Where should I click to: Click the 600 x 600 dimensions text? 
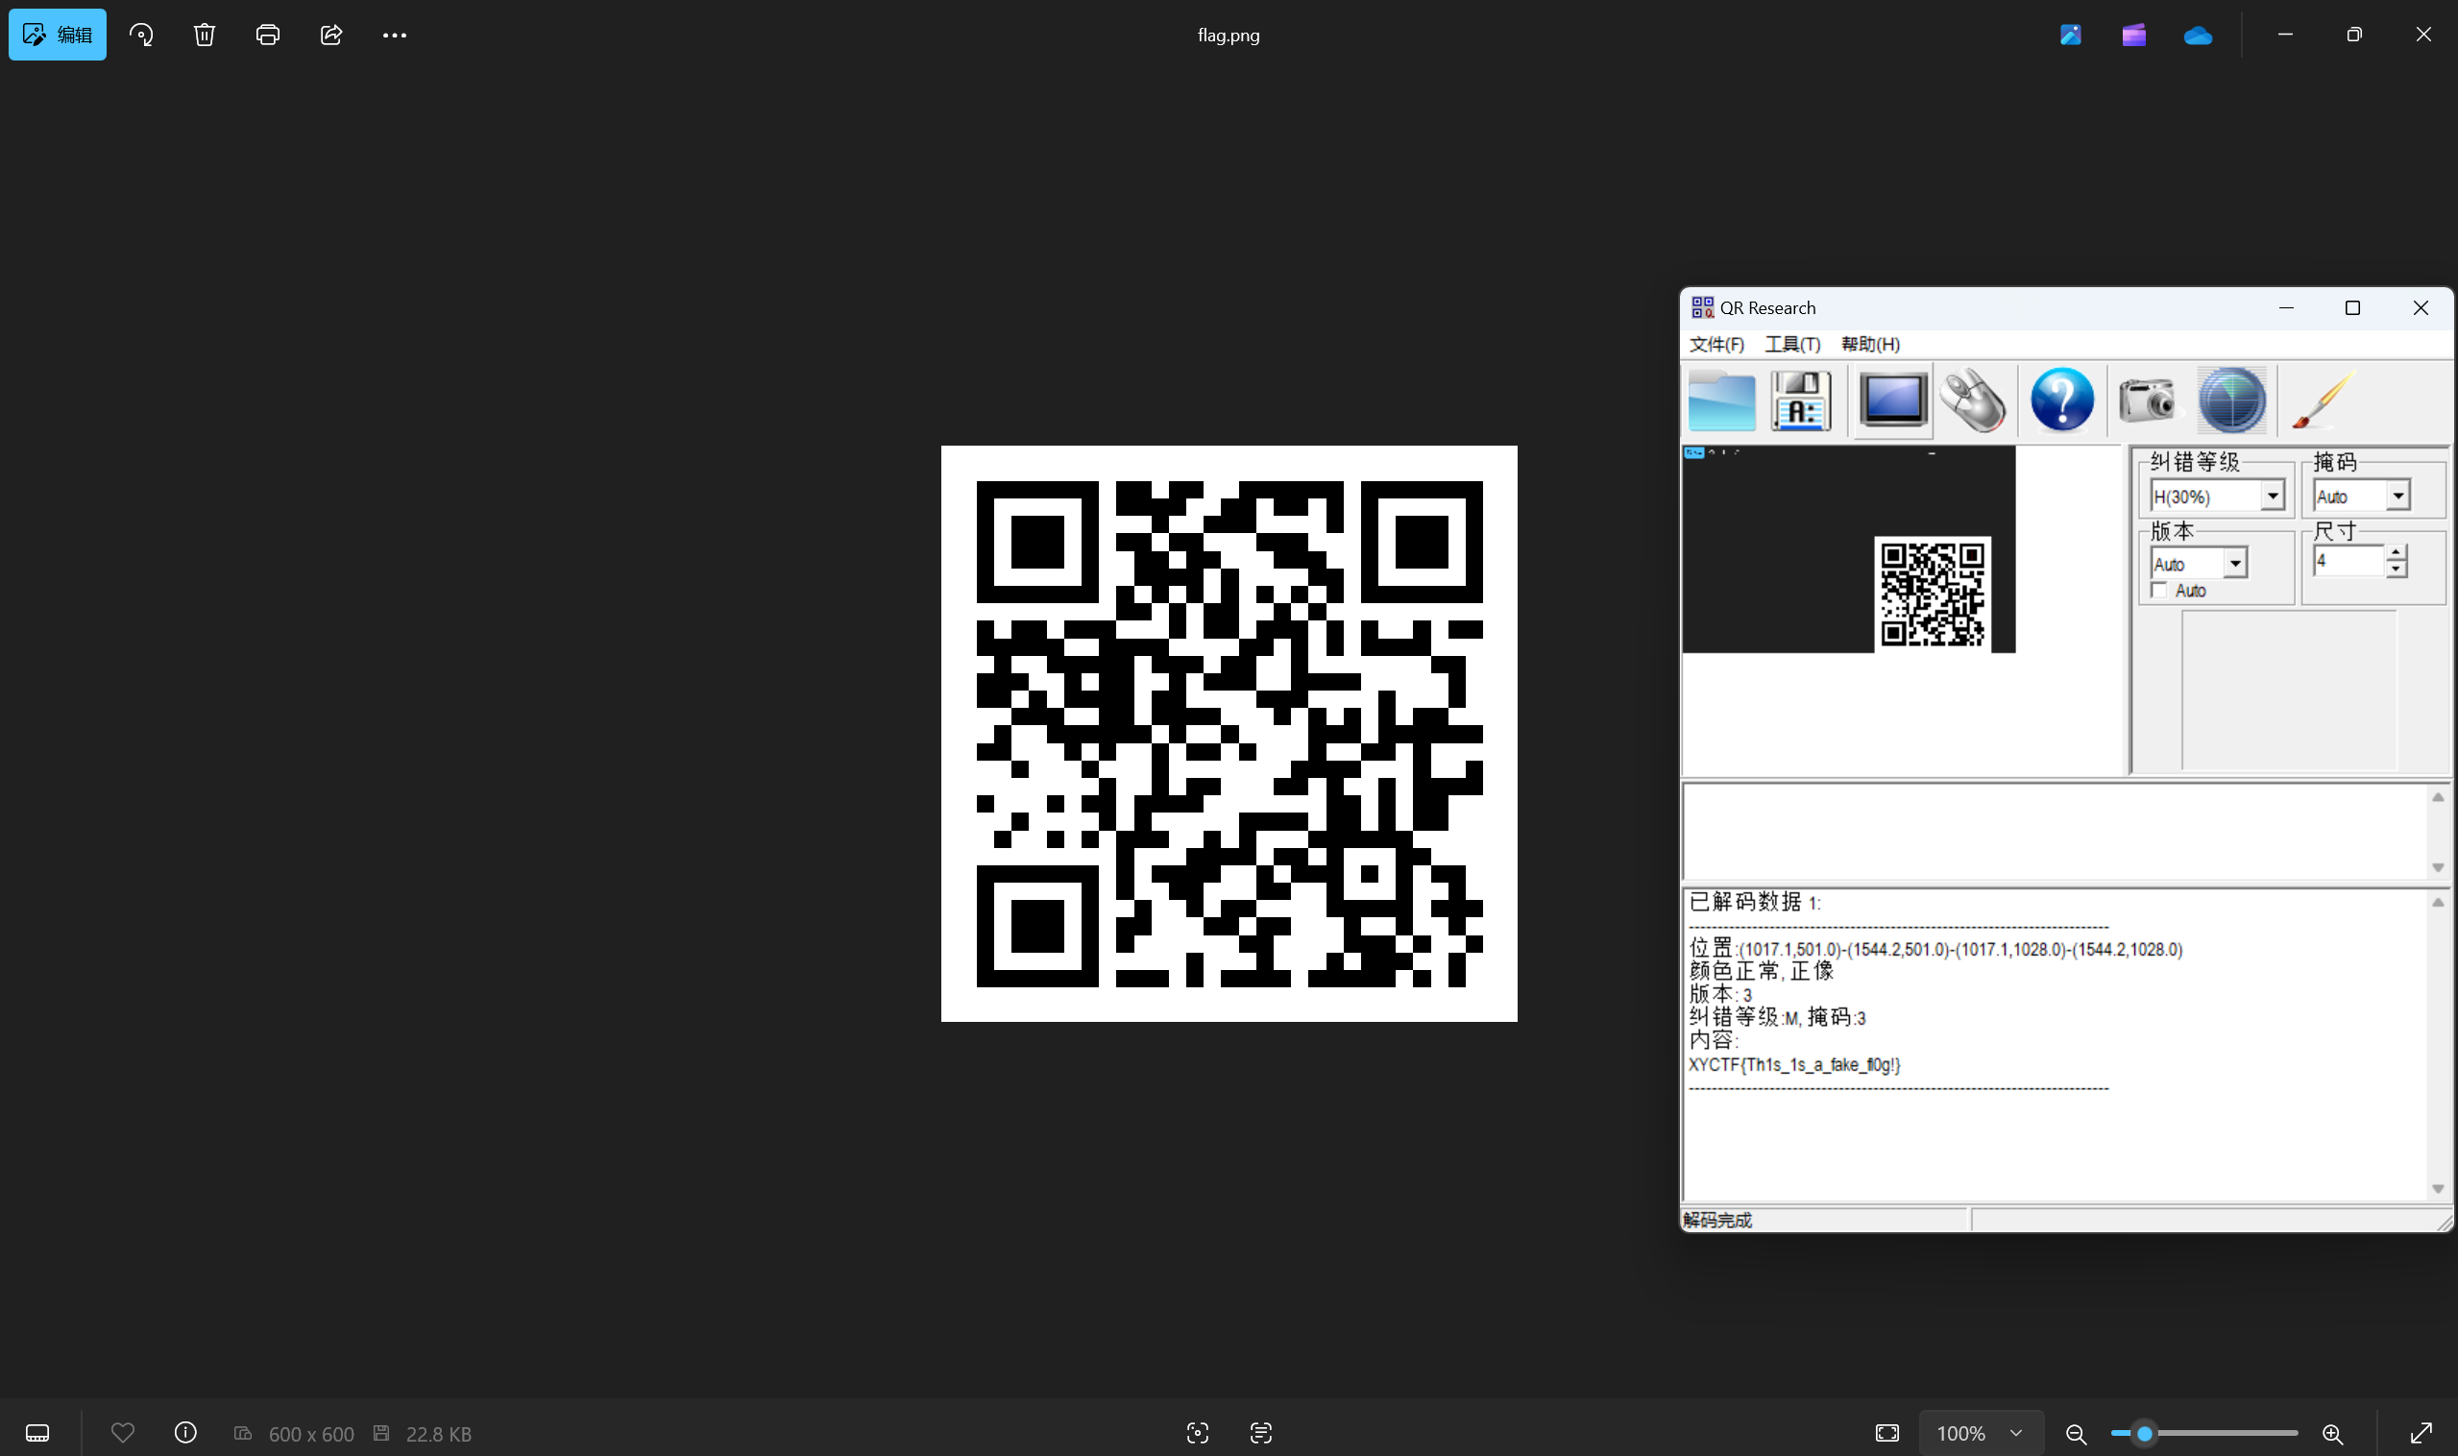tap(311, 1435)
